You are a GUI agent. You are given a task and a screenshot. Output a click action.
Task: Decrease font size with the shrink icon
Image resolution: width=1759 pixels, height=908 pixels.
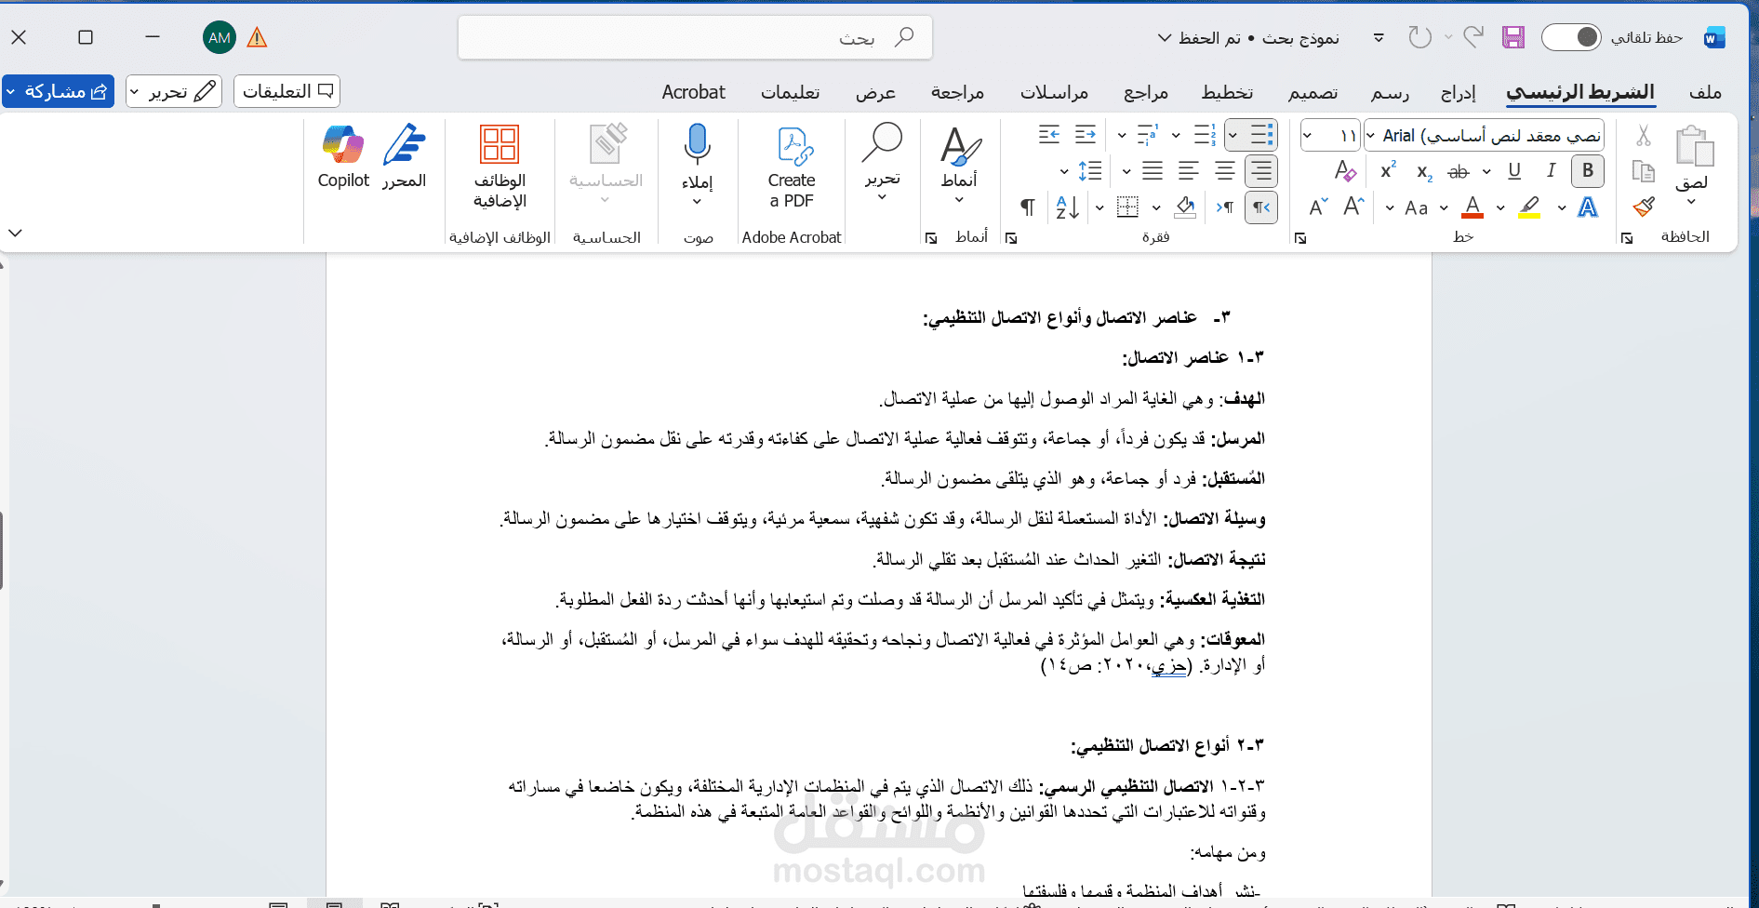pos(1318,207)
